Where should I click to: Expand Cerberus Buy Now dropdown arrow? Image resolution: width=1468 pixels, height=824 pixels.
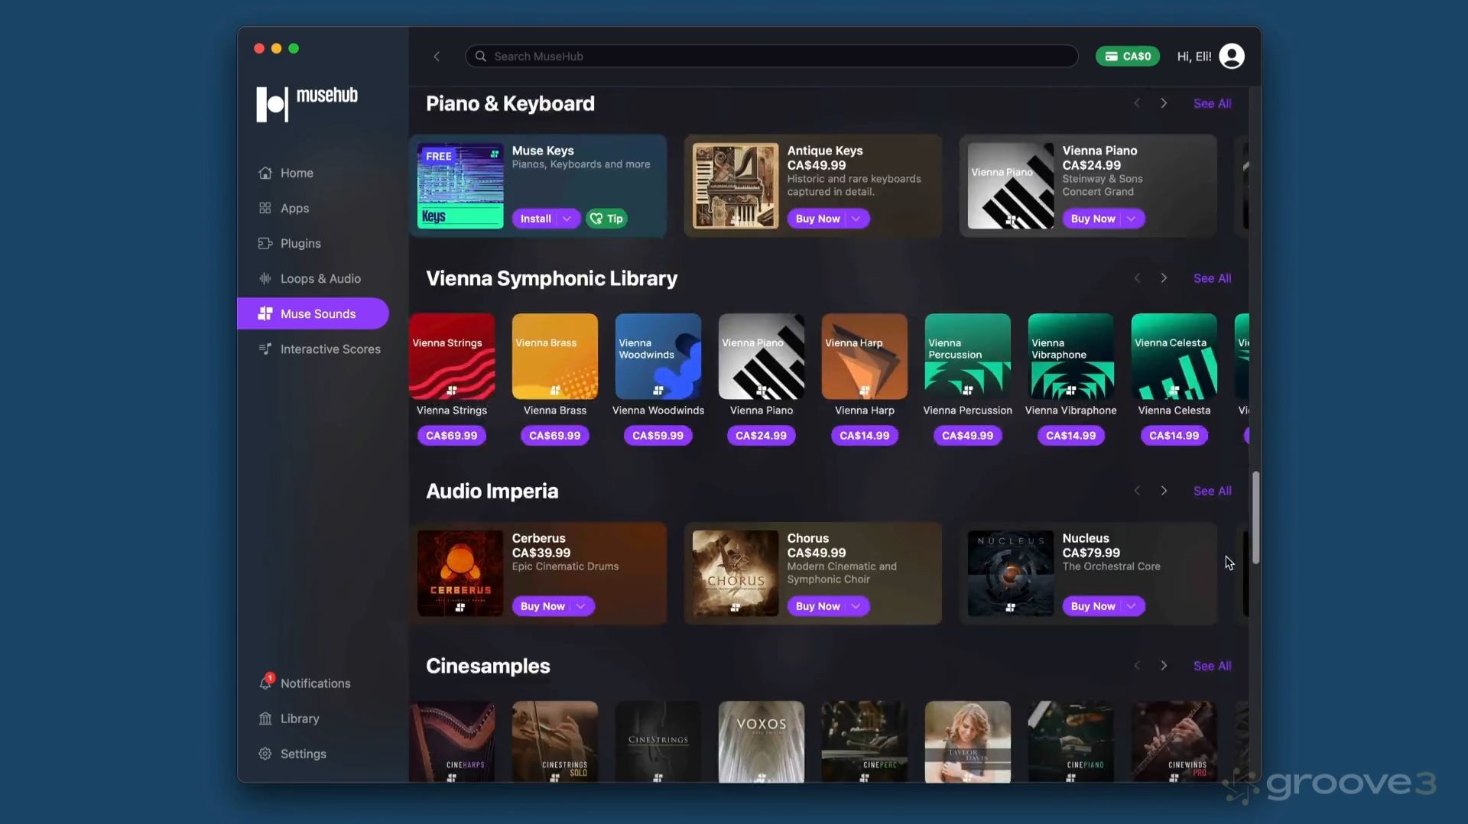(581, 606)
